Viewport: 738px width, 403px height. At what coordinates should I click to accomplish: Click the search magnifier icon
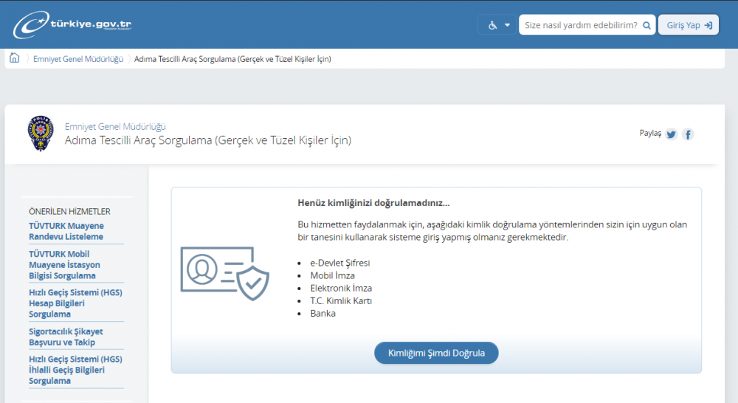point(646,25)
